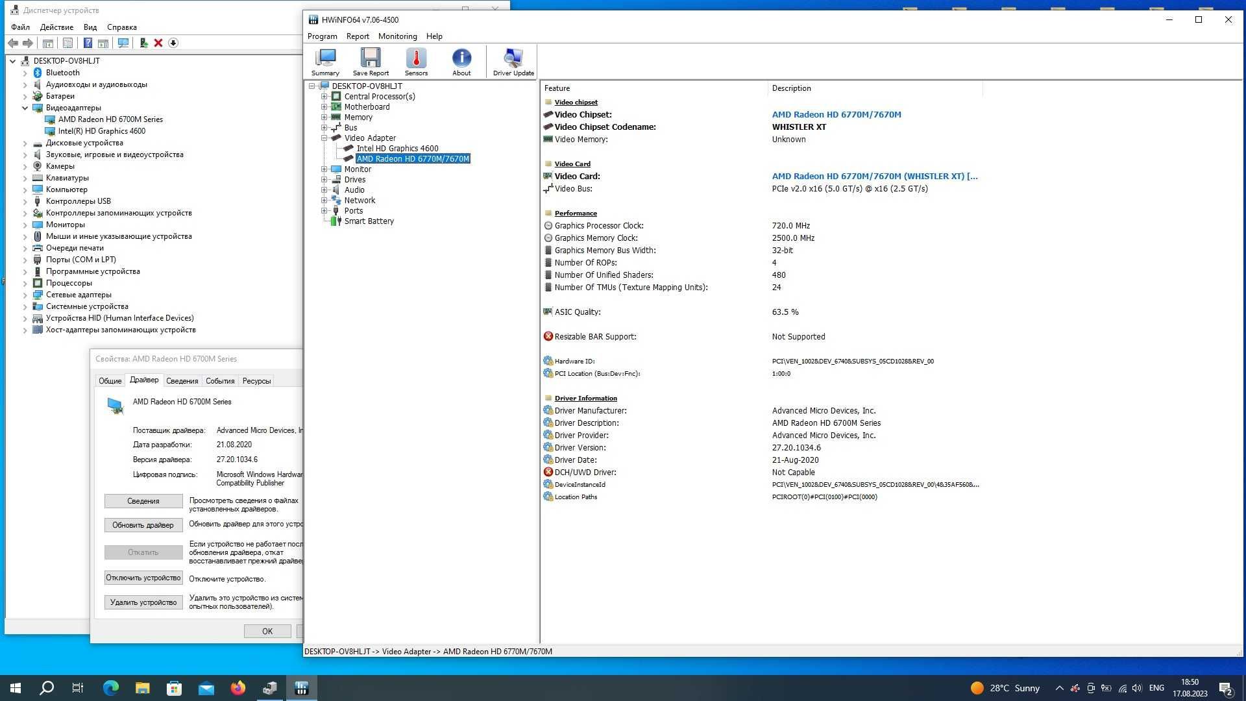Open Task View from the taskbar
This screenshot has height=701, width=1246.
pyautogui.click(x=78, y=688)
